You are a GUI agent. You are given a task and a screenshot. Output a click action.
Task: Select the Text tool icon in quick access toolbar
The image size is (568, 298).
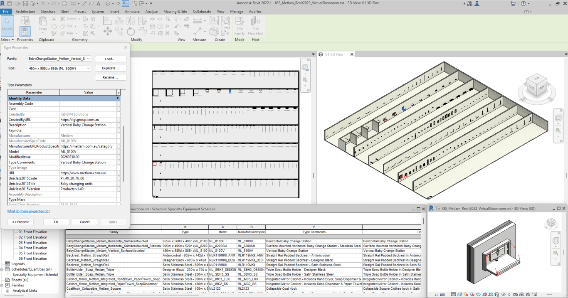point(99,4)
